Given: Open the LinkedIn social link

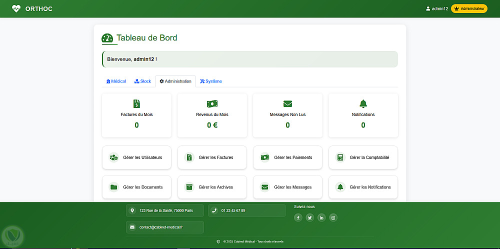Looking at the screenshot, I should 321,218.
